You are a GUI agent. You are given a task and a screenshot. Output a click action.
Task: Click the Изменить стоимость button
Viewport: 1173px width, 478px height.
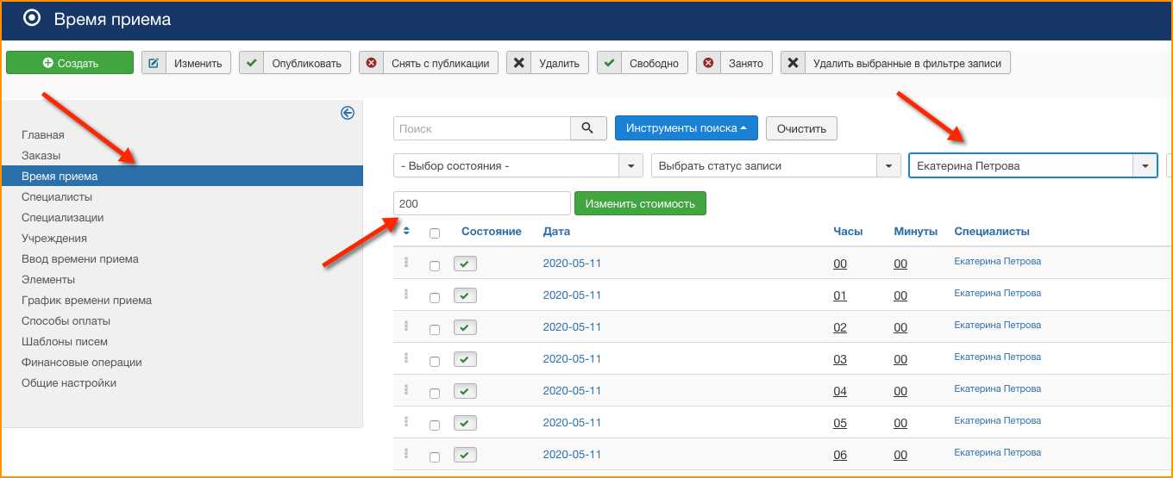pyautogui.click(x=640, y=203)
